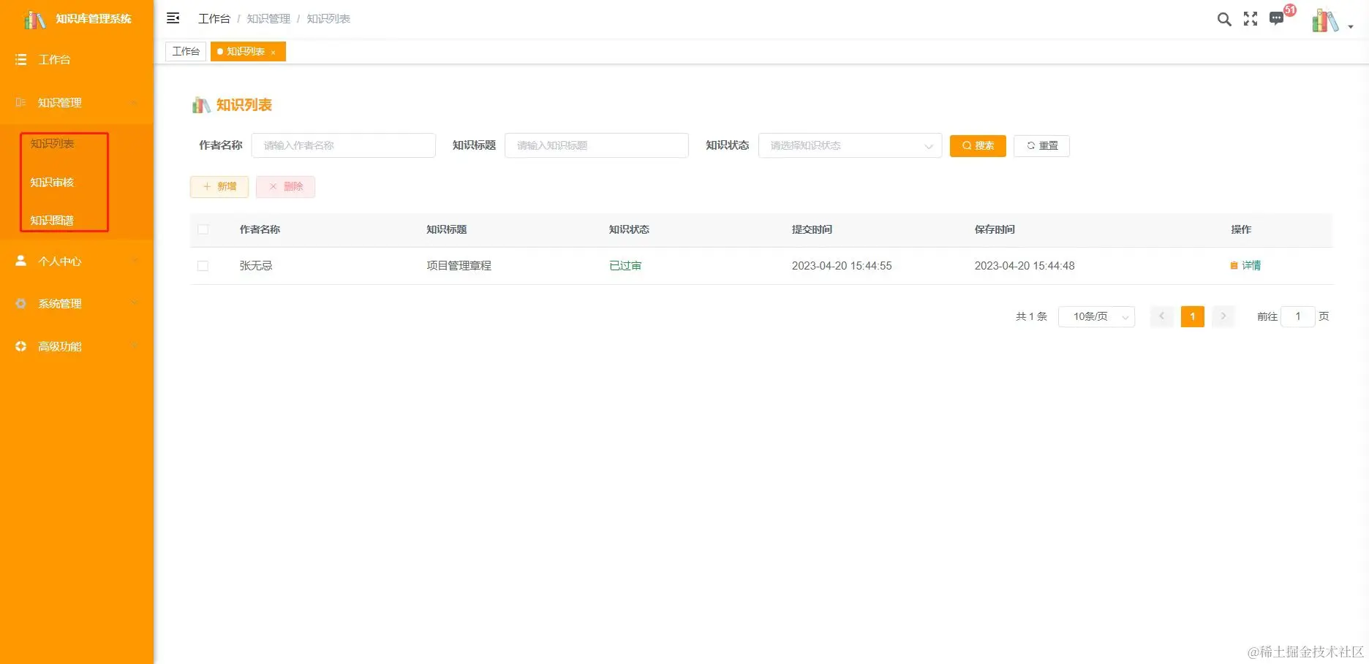Screen dimensions: 1369x664
Task: Click page 1 in the pagination control
Action: point(1192,316)
